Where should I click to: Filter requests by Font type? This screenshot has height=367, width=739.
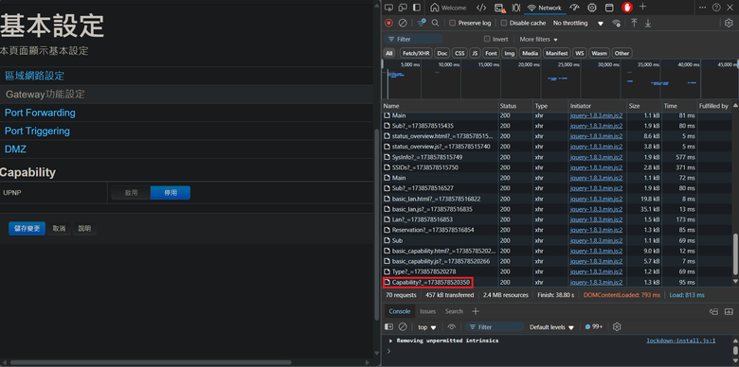[491, 53]
